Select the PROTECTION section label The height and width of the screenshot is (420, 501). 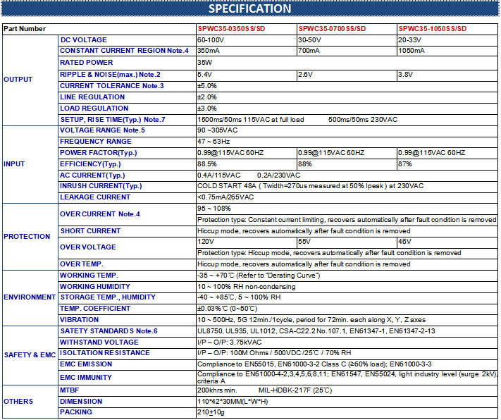27,237
